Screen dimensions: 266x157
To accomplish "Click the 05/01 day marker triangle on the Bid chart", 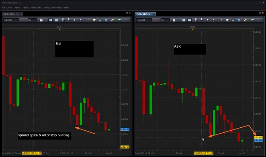I will [x=60, y=30].
